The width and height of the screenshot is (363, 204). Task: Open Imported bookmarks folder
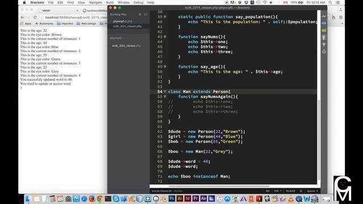tap(65, 24)
